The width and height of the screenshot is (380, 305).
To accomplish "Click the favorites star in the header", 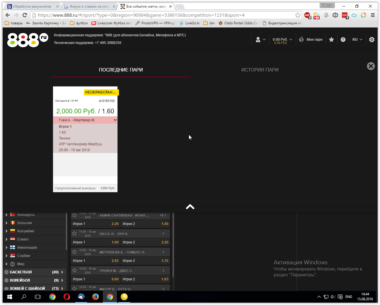I will (331, 40).
